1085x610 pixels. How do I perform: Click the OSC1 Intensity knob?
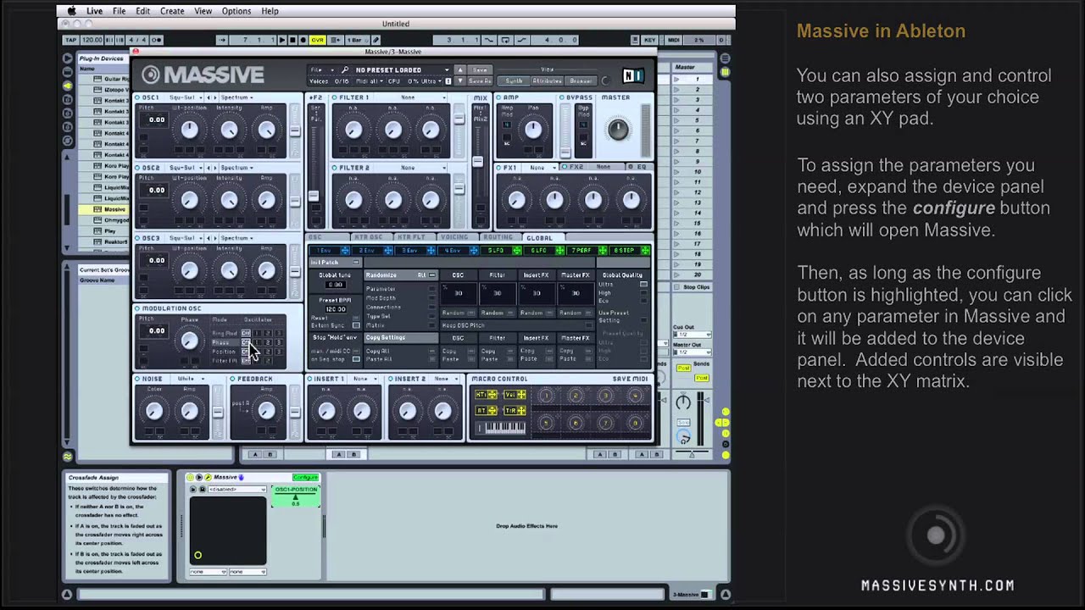(229, 130)
